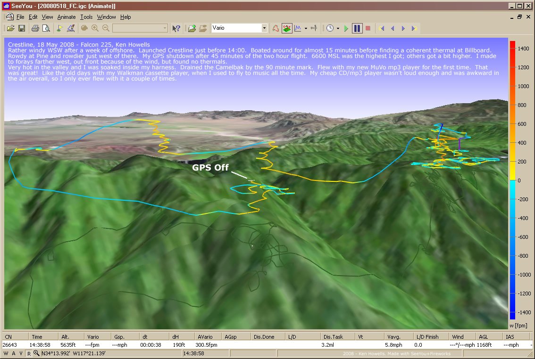Screen dimensions: 535x359
Task: Toggle the R button in status bar
Action: point(29,353)
